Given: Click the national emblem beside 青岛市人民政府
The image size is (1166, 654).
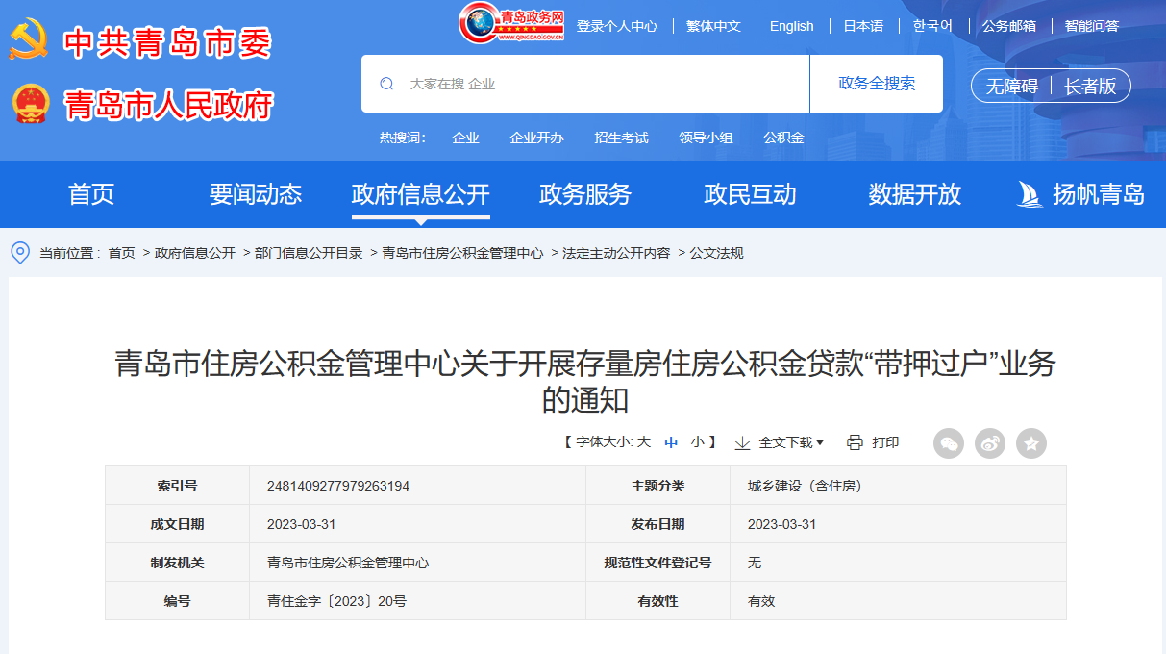Looking at the screenshot, I should click(32, 104).
